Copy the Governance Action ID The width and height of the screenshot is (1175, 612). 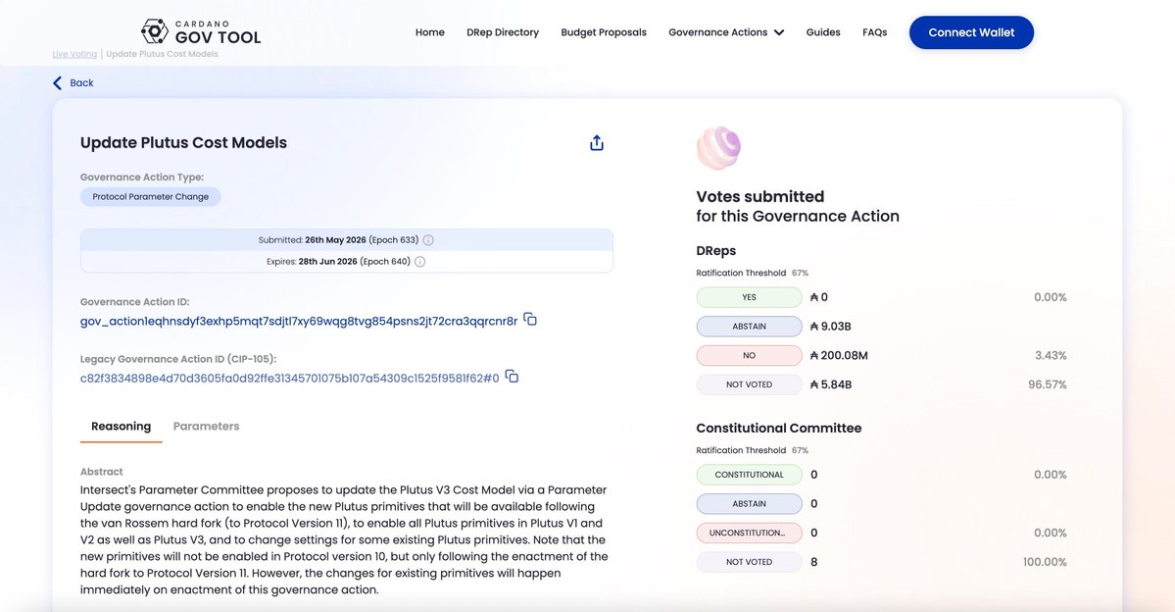pyautogui.click(x=530, y=320)
